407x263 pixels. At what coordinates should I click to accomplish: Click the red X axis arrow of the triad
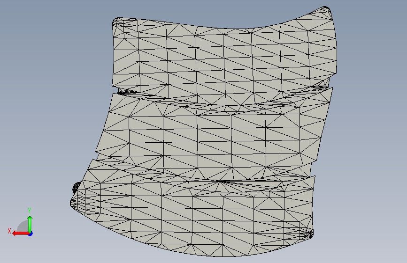(x=20, y=234)
